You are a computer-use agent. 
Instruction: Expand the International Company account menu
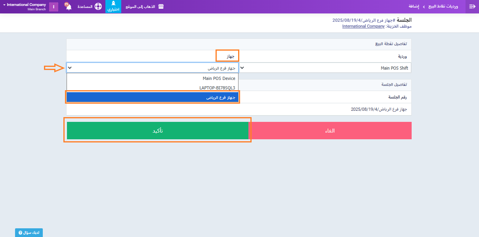24,5
